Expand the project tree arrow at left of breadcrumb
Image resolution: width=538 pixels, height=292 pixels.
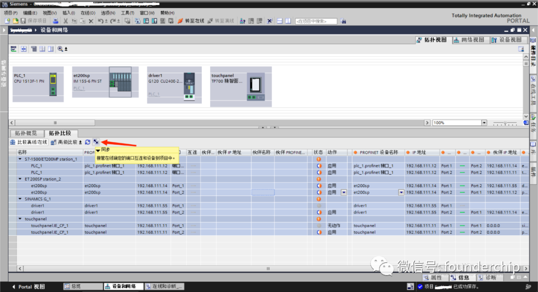tap(4, 30)
